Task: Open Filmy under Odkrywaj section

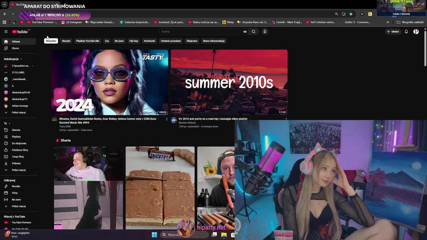Action: tap(19, 193)
